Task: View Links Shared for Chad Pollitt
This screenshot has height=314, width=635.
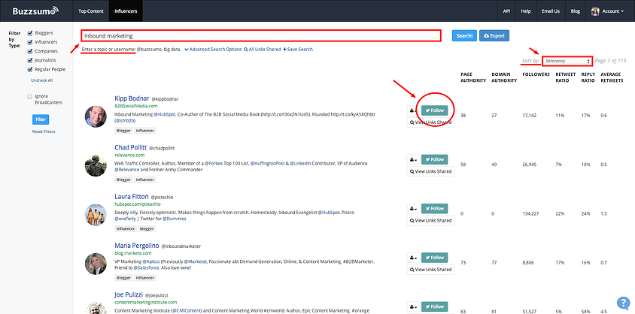Action: click(x=431, y=172)
